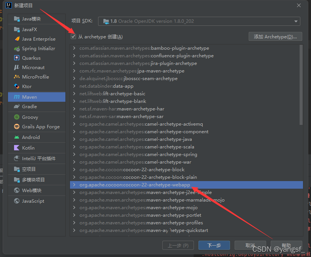The width and height of the screenshot is (311, 257).
Task: Select camel-archetype-spring row
Action: tap(186, 155)
